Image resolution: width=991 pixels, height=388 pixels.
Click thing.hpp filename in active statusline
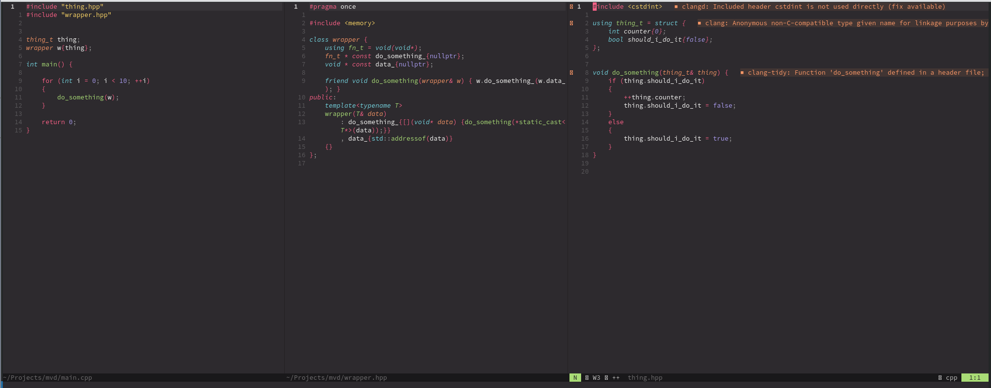click(645, 378)
